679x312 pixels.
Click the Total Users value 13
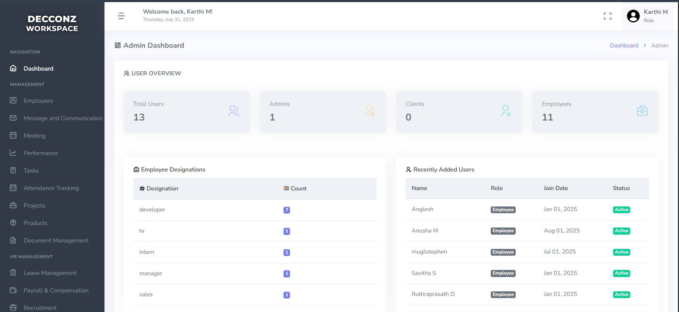(x=139, y=117)
